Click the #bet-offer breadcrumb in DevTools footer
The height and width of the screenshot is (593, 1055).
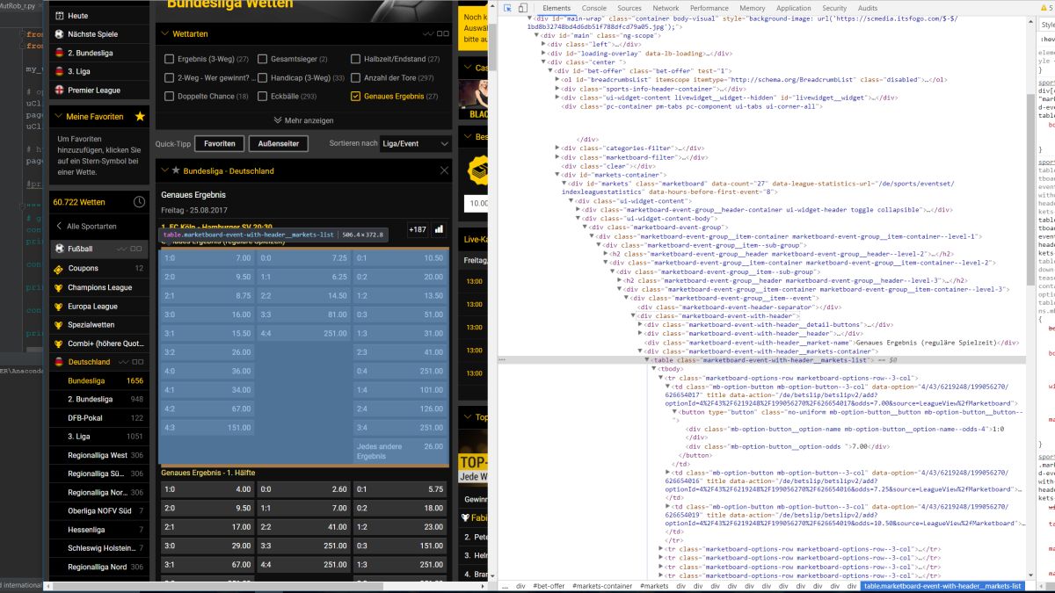tap(550, 586)
